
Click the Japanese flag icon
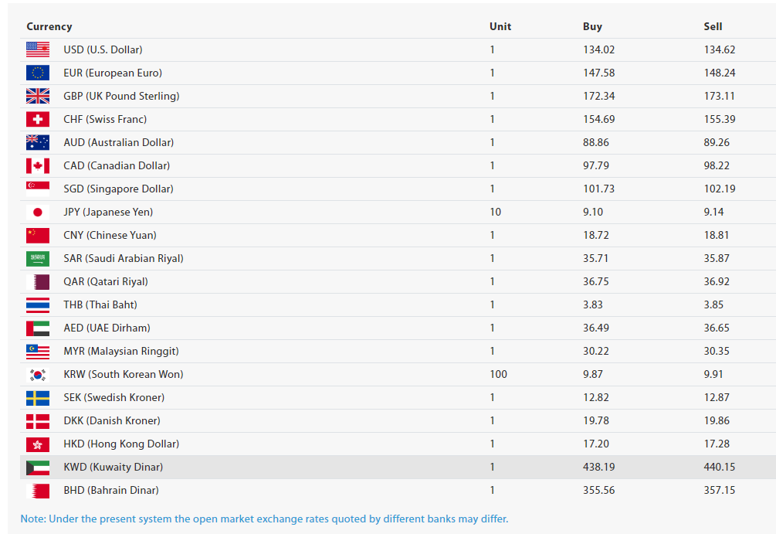click(x=37, y=212)
